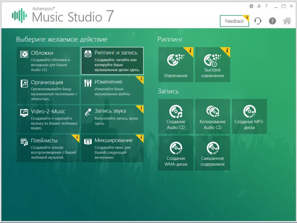Open the Плейлисты tile
The width and height of the screenshot is (297, 223).
pyautogui.click(x=48, y=148)
